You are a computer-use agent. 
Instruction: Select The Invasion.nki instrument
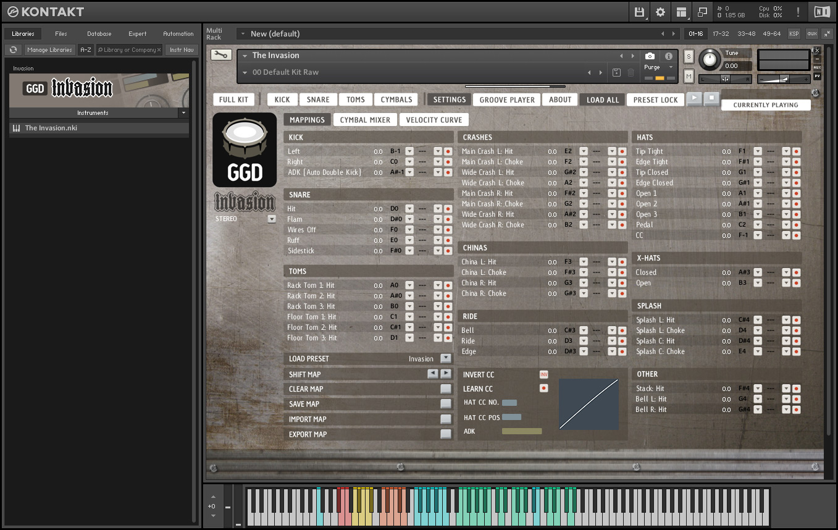point(99,128)
